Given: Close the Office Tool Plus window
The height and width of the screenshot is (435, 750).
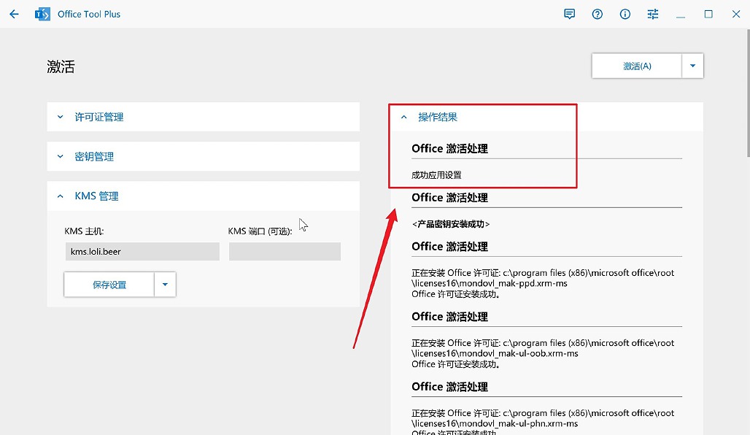Looking at the screenshot, I should [x=736, y=15].
